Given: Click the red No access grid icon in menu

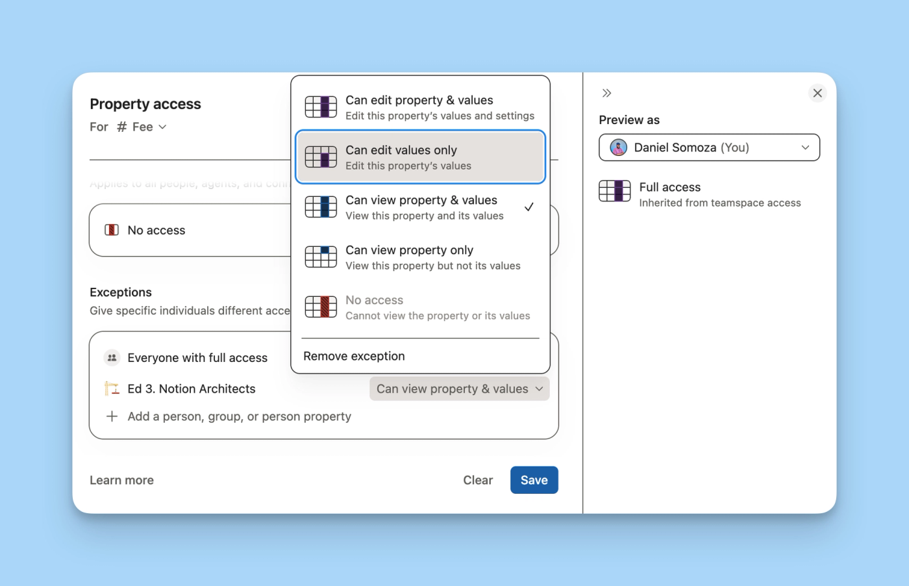Looking at the screenshot, I should point(321,307).
